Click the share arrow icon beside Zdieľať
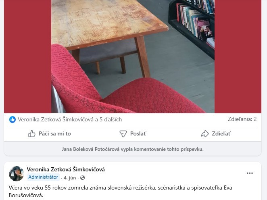This screenshot has width=267, height=200. 205,133
